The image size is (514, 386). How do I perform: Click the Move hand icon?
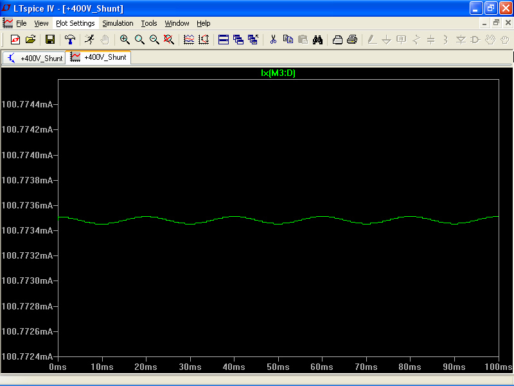(x=490, y=40)
